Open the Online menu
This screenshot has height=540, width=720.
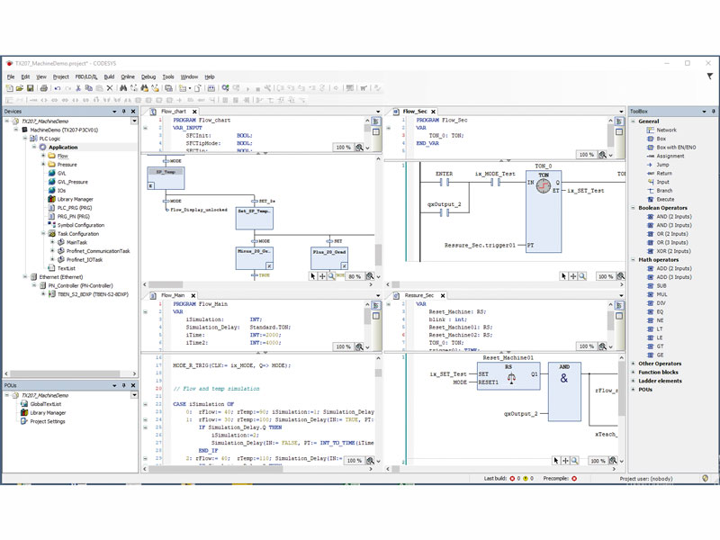point(128,77)
